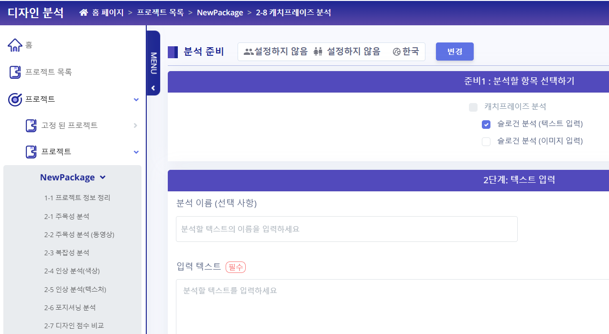Click the people group icon in 분석 준비
The image size is (609, 334).
(249, 52)
